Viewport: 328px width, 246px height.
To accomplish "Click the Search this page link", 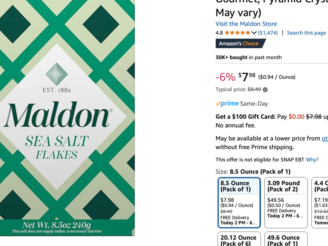I will click(x=306, y=33).
